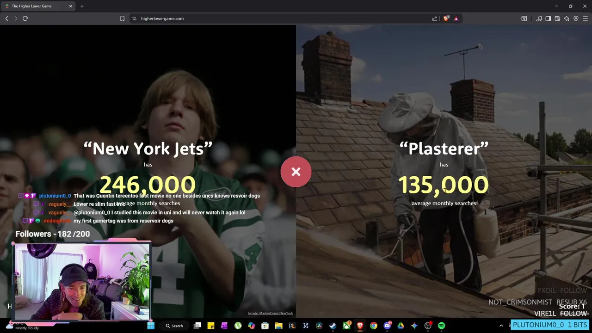
Task: Close The Higher Lower Game tab
Action: coord(71,6)
